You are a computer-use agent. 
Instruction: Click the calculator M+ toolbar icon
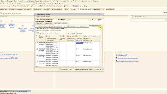coord(57,3)
